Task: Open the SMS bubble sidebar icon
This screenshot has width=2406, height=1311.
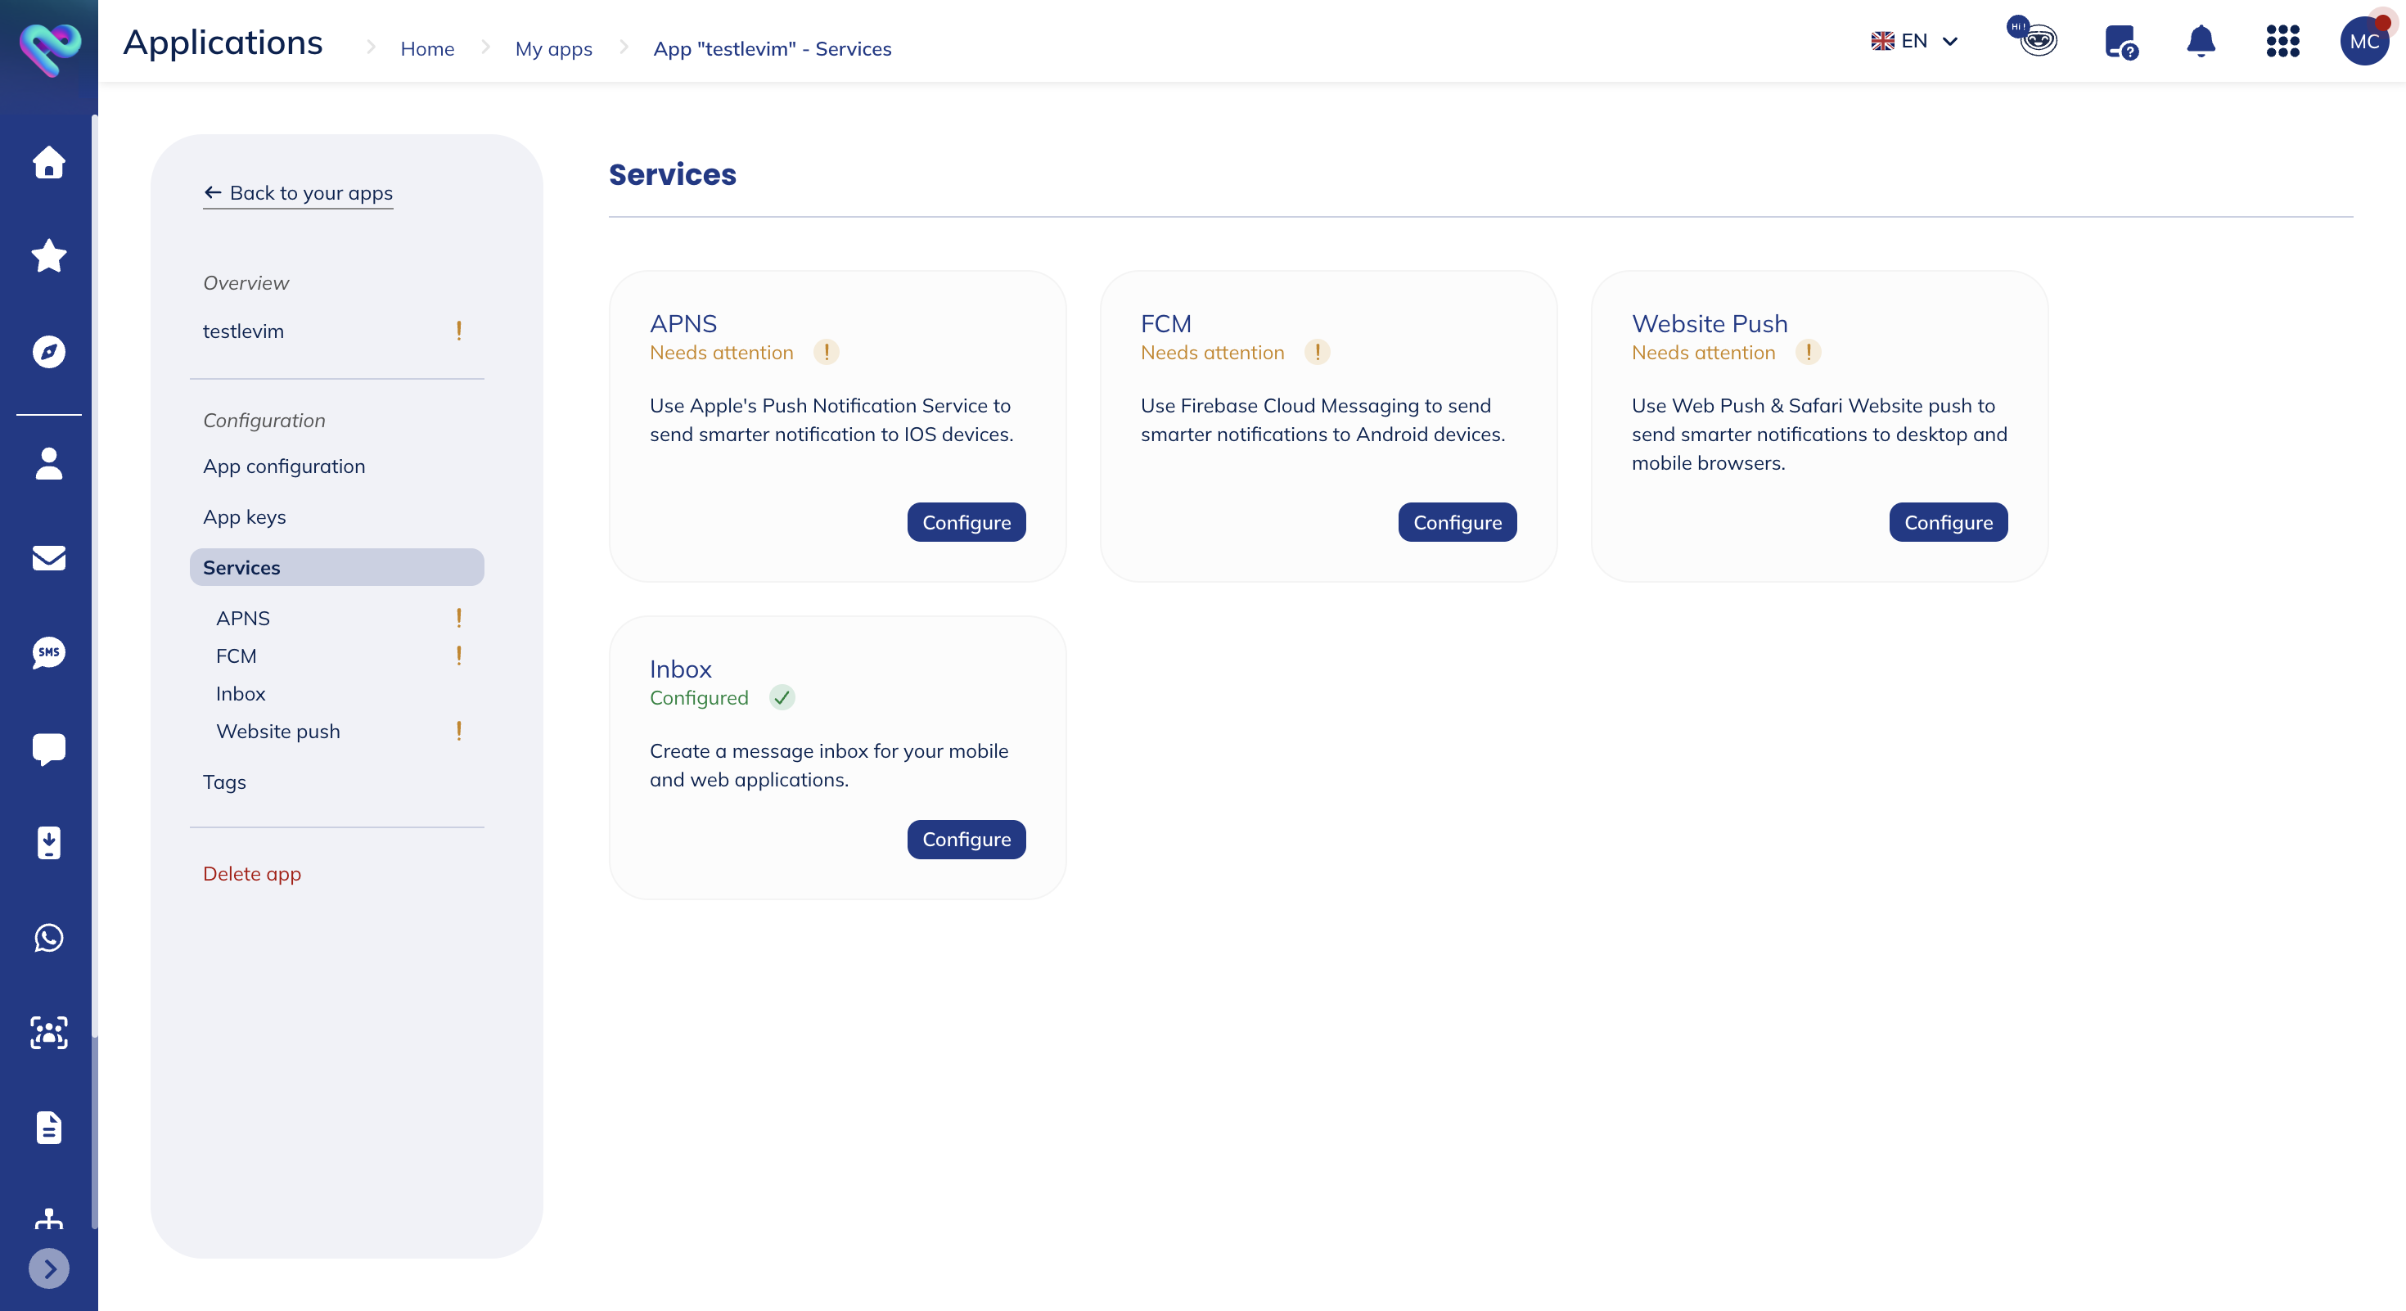Action: (x=48, y=653)
